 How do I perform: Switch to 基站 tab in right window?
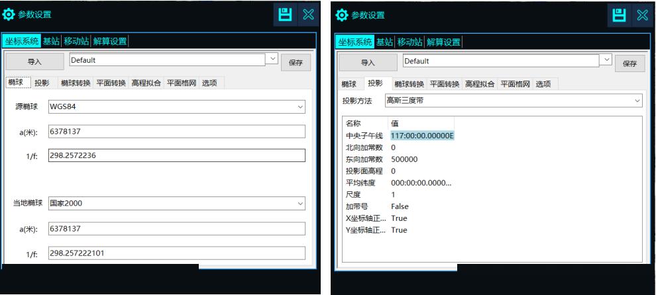point(384,42)
